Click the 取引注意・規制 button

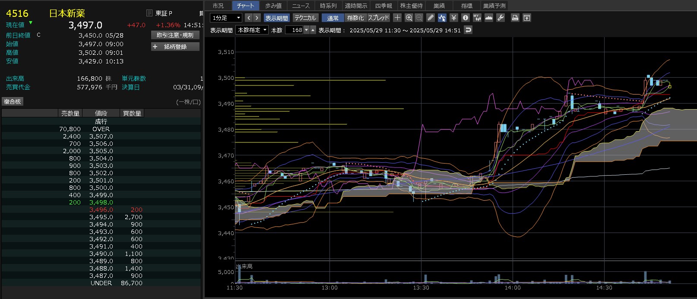coord(175,35)
